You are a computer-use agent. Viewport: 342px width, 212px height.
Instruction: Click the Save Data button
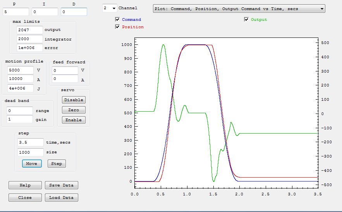[x=62, y=185]
